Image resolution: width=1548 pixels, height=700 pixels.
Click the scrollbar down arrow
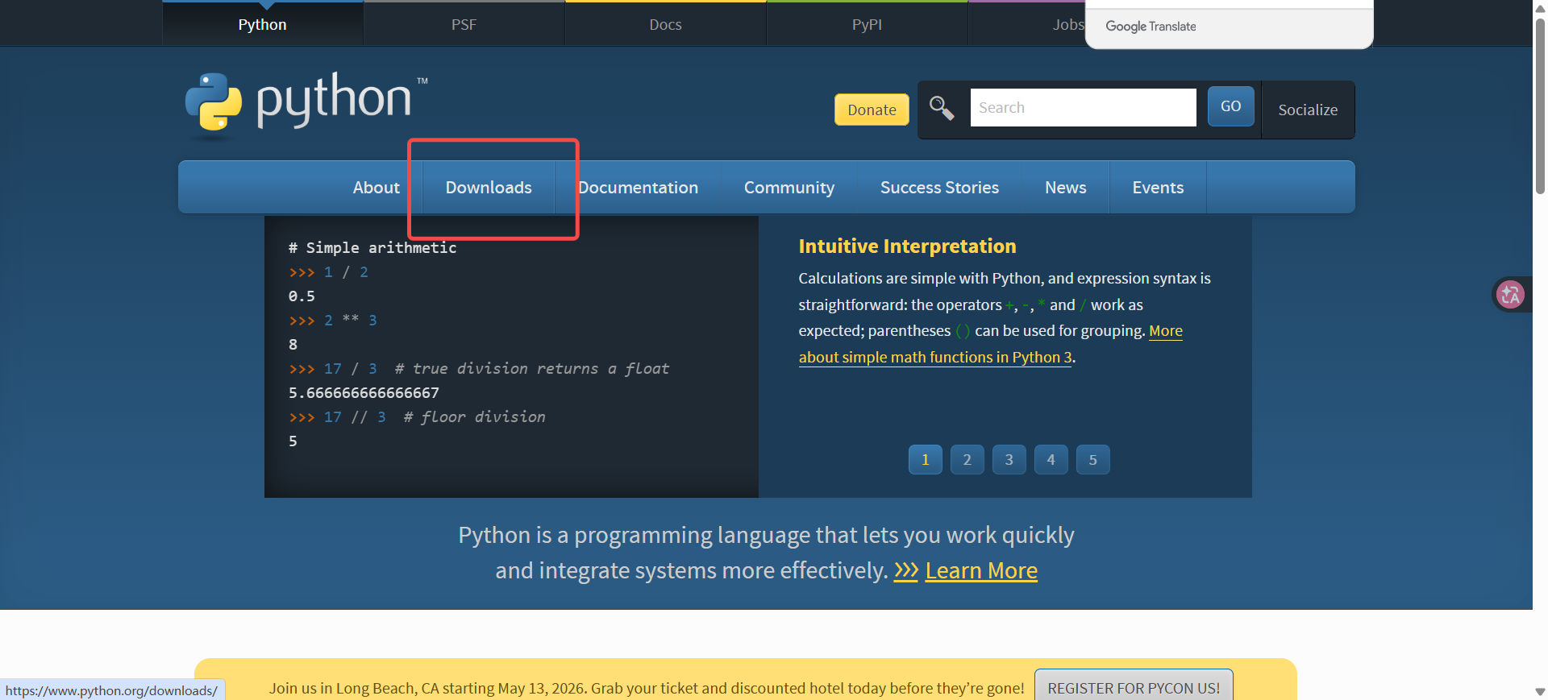tap(1540, 692)
